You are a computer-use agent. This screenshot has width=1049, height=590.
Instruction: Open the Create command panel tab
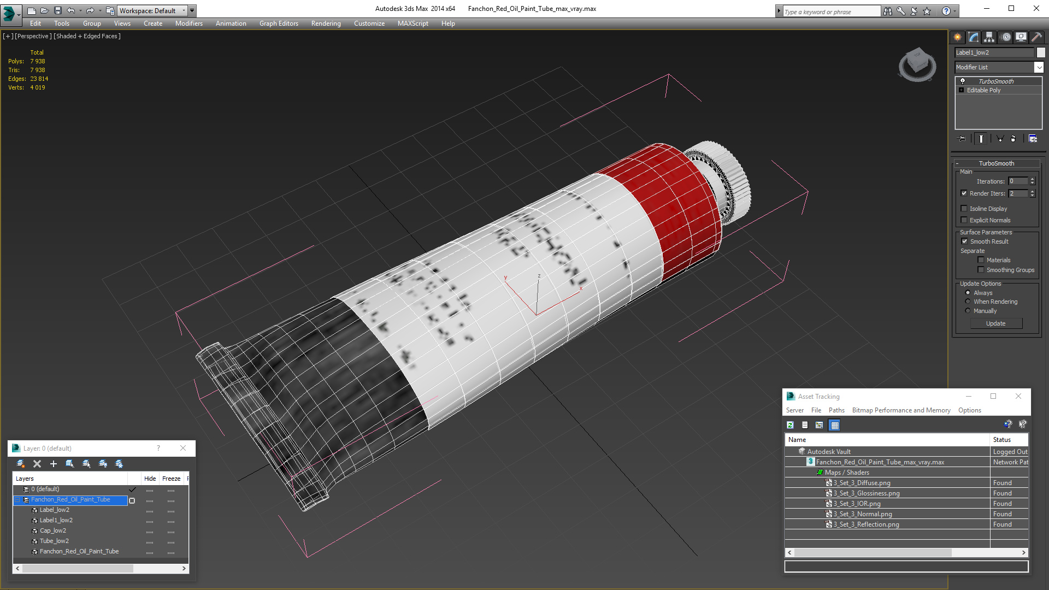(x=957, y=37)
